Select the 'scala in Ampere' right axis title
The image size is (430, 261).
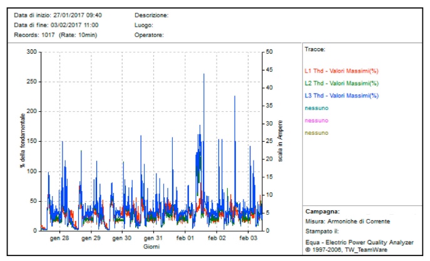[281, 140]
